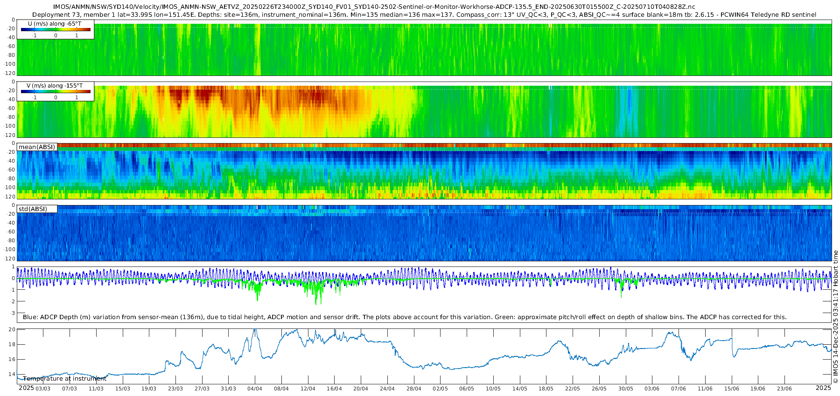Click the 23/06 date tick label

point(784,389)
